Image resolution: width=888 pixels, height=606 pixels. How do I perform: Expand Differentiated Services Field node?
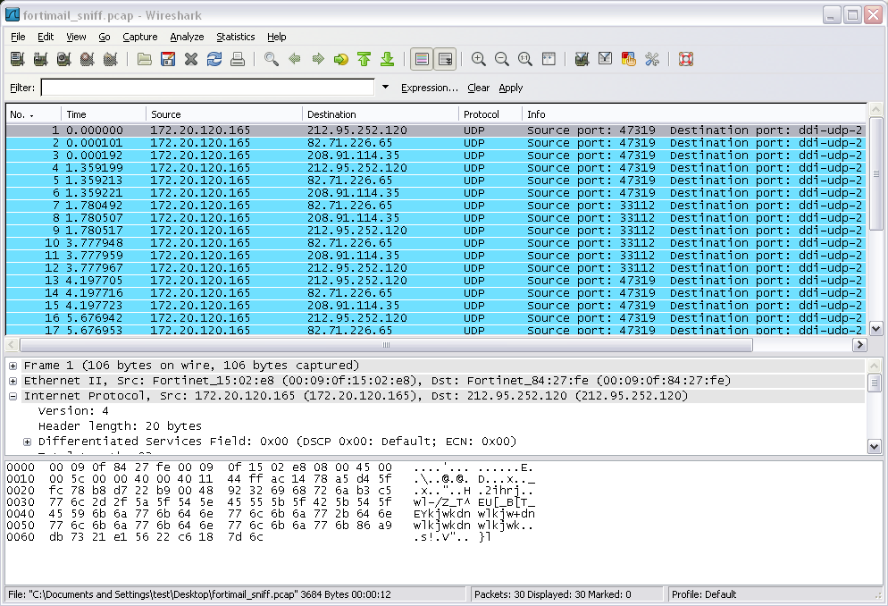click(x=28, y=442)
